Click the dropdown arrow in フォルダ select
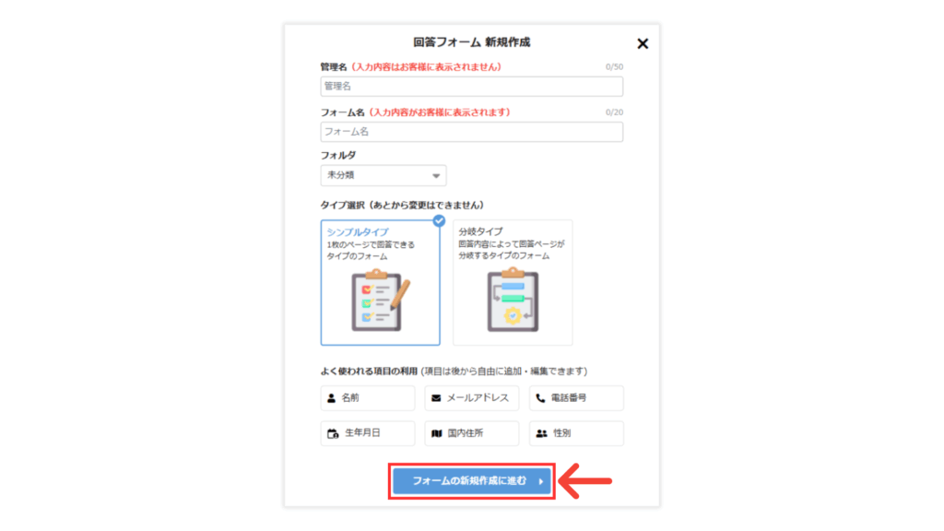This screenshot has height=531, width=944. (x=436, y=176)
